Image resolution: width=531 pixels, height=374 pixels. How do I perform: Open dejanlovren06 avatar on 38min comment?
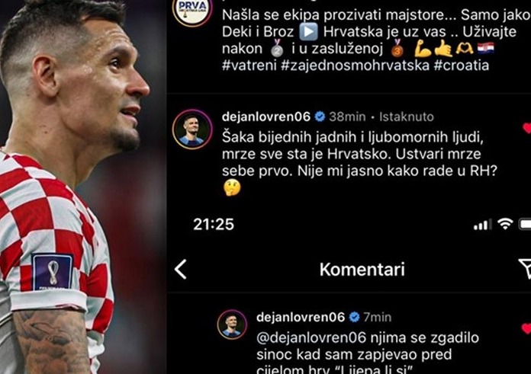point(192,129)
